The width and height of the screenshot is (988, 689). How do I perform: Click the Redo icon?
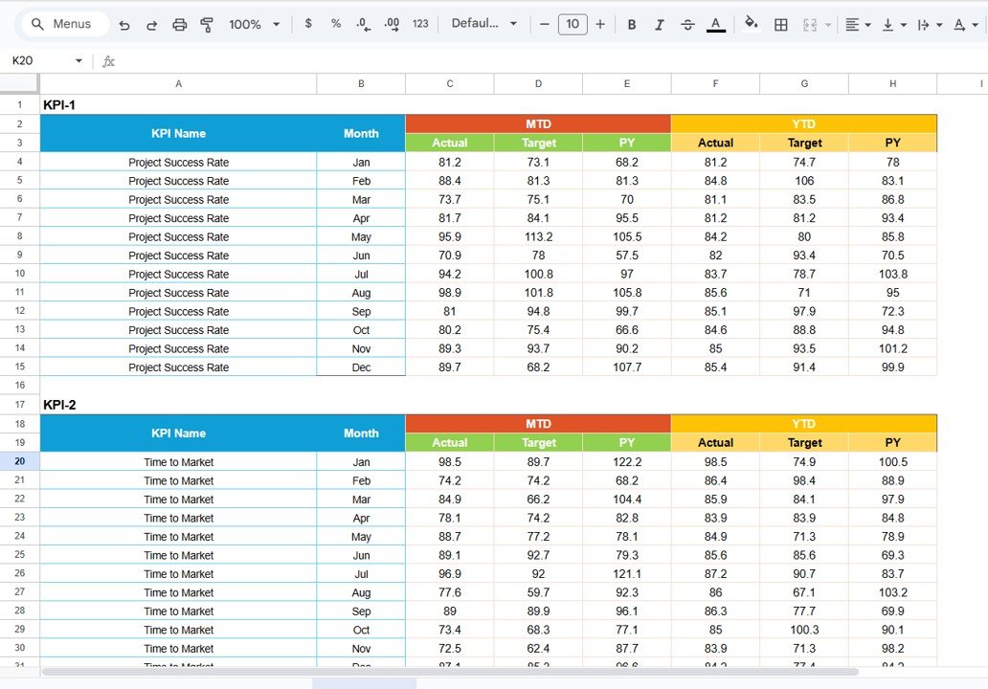pyautogui.click(x=151, y=24)
